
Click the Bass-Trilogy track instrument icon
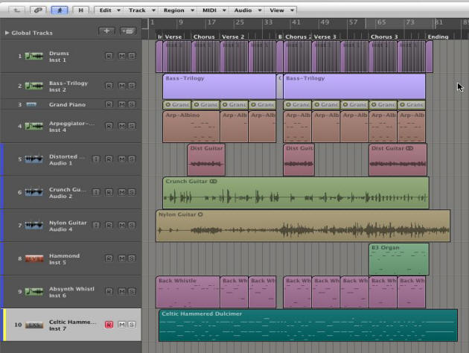tap(33, 86)
